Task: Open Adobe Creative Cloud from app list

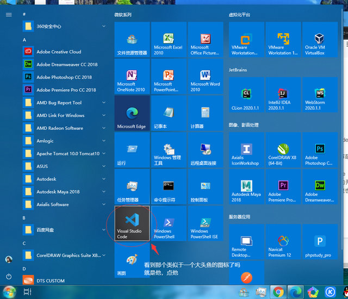Action: point(65,52)
